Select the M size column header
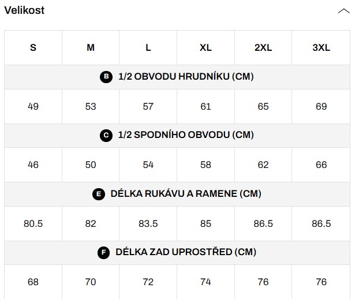 (91, 48)
